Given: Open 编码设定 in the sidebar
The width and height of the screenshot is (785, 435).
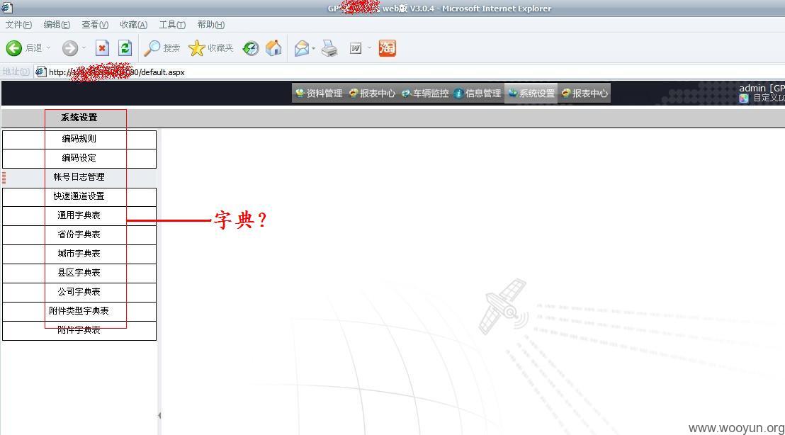Looking at the screenshot, I should 79,158.
